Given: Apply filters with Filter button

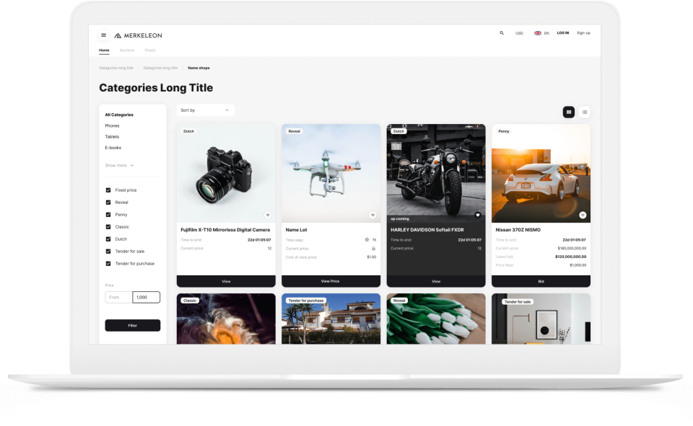Looking at the screenshot, I should coord(133,325).
